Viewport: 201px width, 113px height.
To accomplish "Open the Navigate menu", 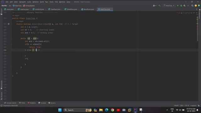I will click(22, 2).
